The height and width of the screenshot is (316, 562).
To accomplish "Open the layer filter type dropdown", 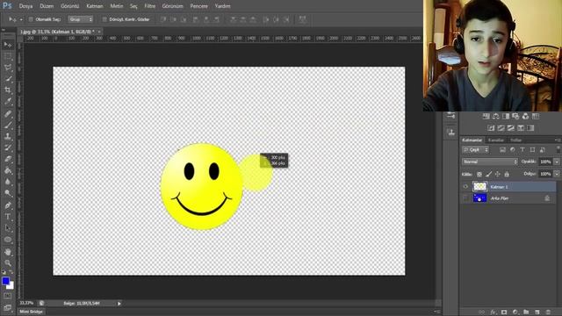I will 475,150.
